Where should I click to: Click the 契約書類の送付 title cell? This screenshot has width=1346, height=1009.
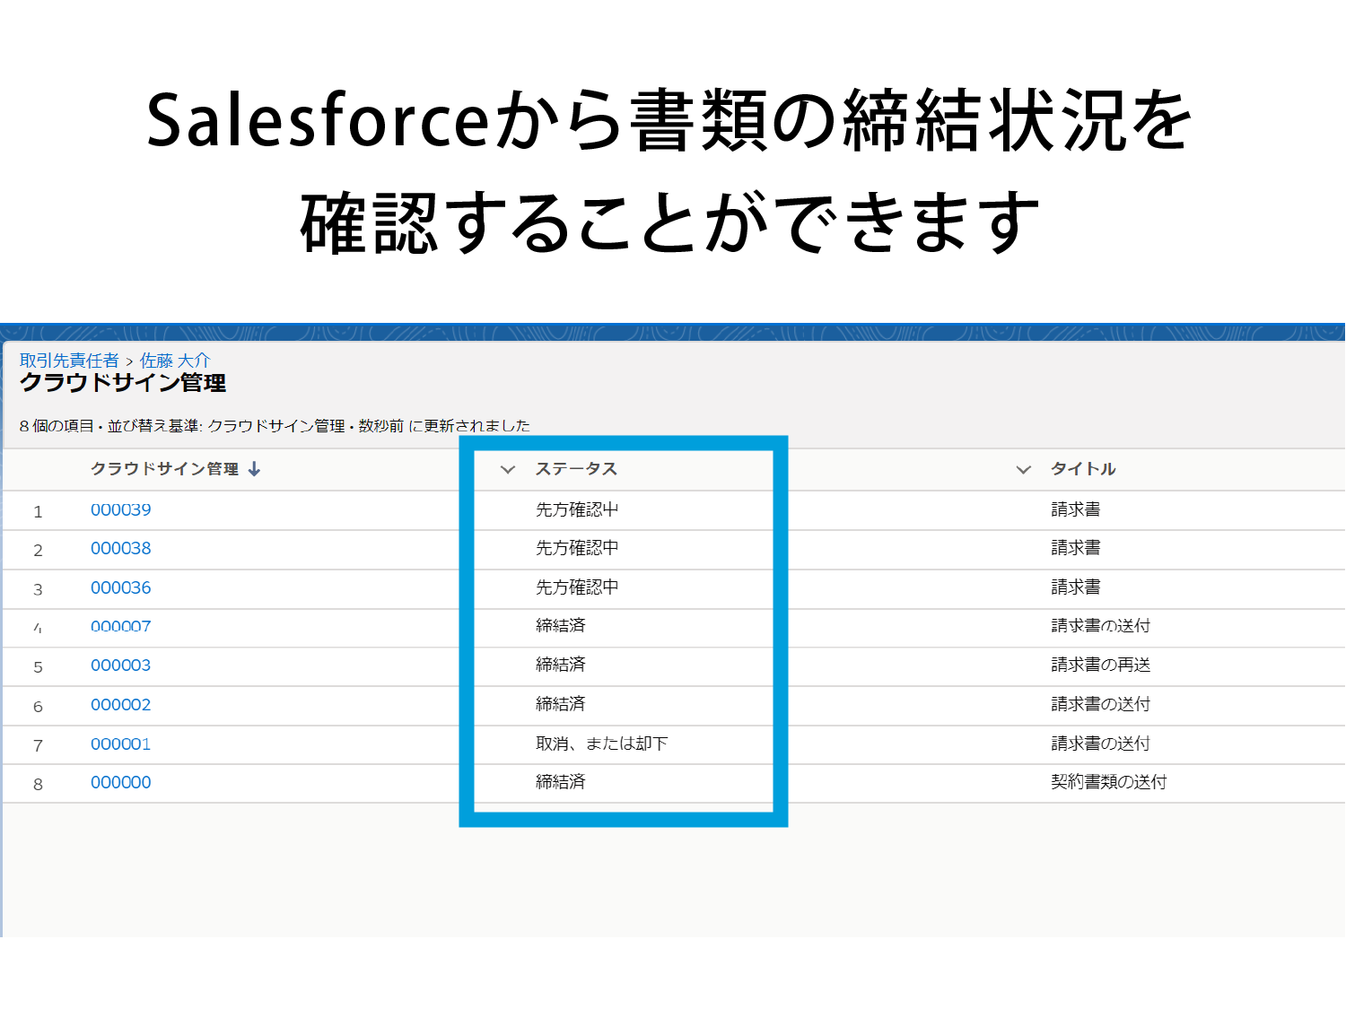(x=1109, y=782)
